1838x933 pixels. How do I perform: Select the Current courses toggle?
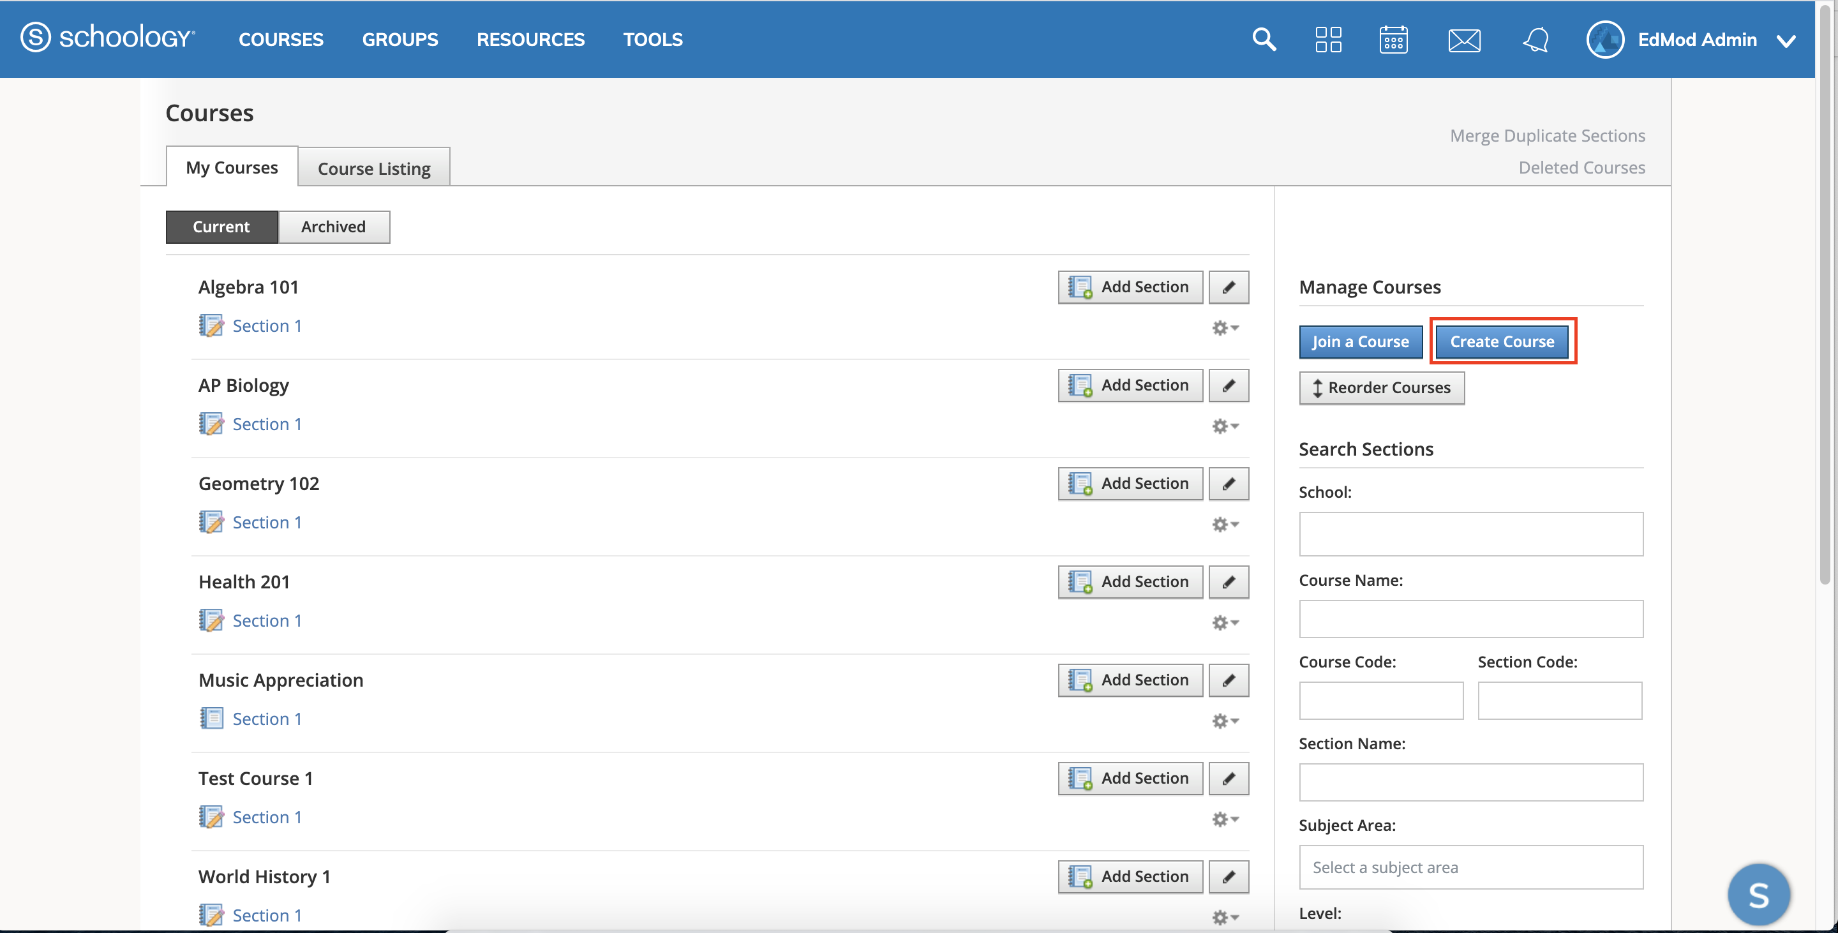point(221,227)
